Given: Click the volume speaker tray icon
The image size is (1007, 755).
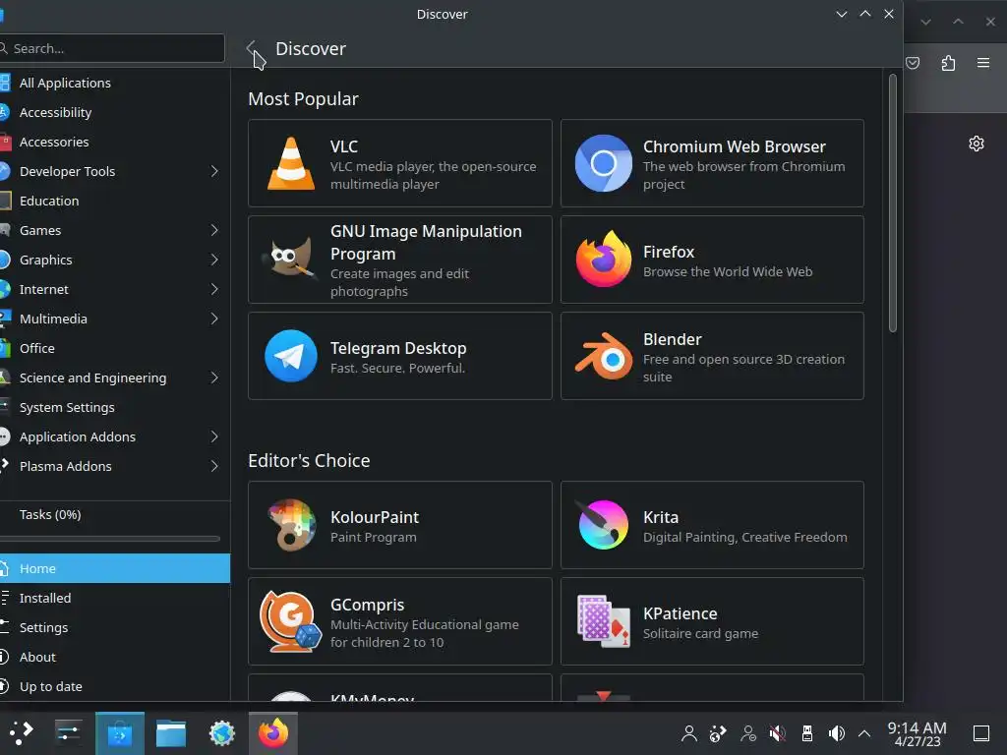Looking at the screenshot, I should coord(836,733).
